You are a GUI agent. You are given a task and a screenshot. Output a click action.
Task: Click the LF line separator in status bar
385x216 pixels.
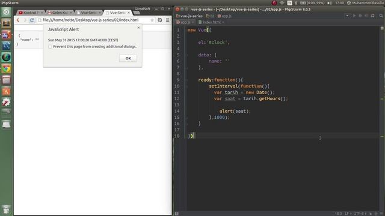[348, 214]
